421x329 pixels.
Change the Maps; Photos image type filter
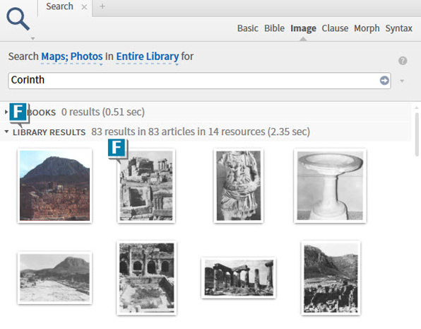(x=71, y=57)
